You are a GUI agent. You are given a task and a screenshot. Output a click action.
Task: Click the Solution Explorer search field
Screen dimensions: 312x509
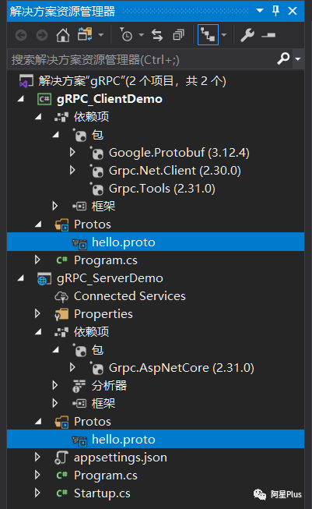(x=142, y=59)
